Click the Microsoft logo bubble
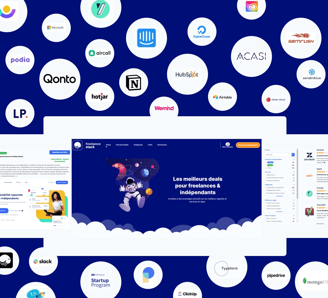This screenshot has height=298, width=328. pos(57,28)
